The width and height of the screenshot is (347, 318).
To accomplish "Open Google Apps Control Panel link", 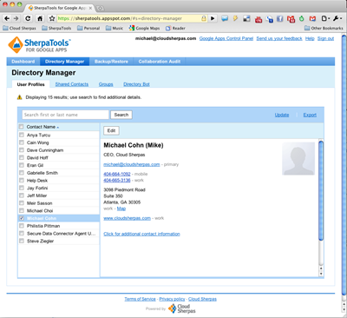I will [226, 38].
